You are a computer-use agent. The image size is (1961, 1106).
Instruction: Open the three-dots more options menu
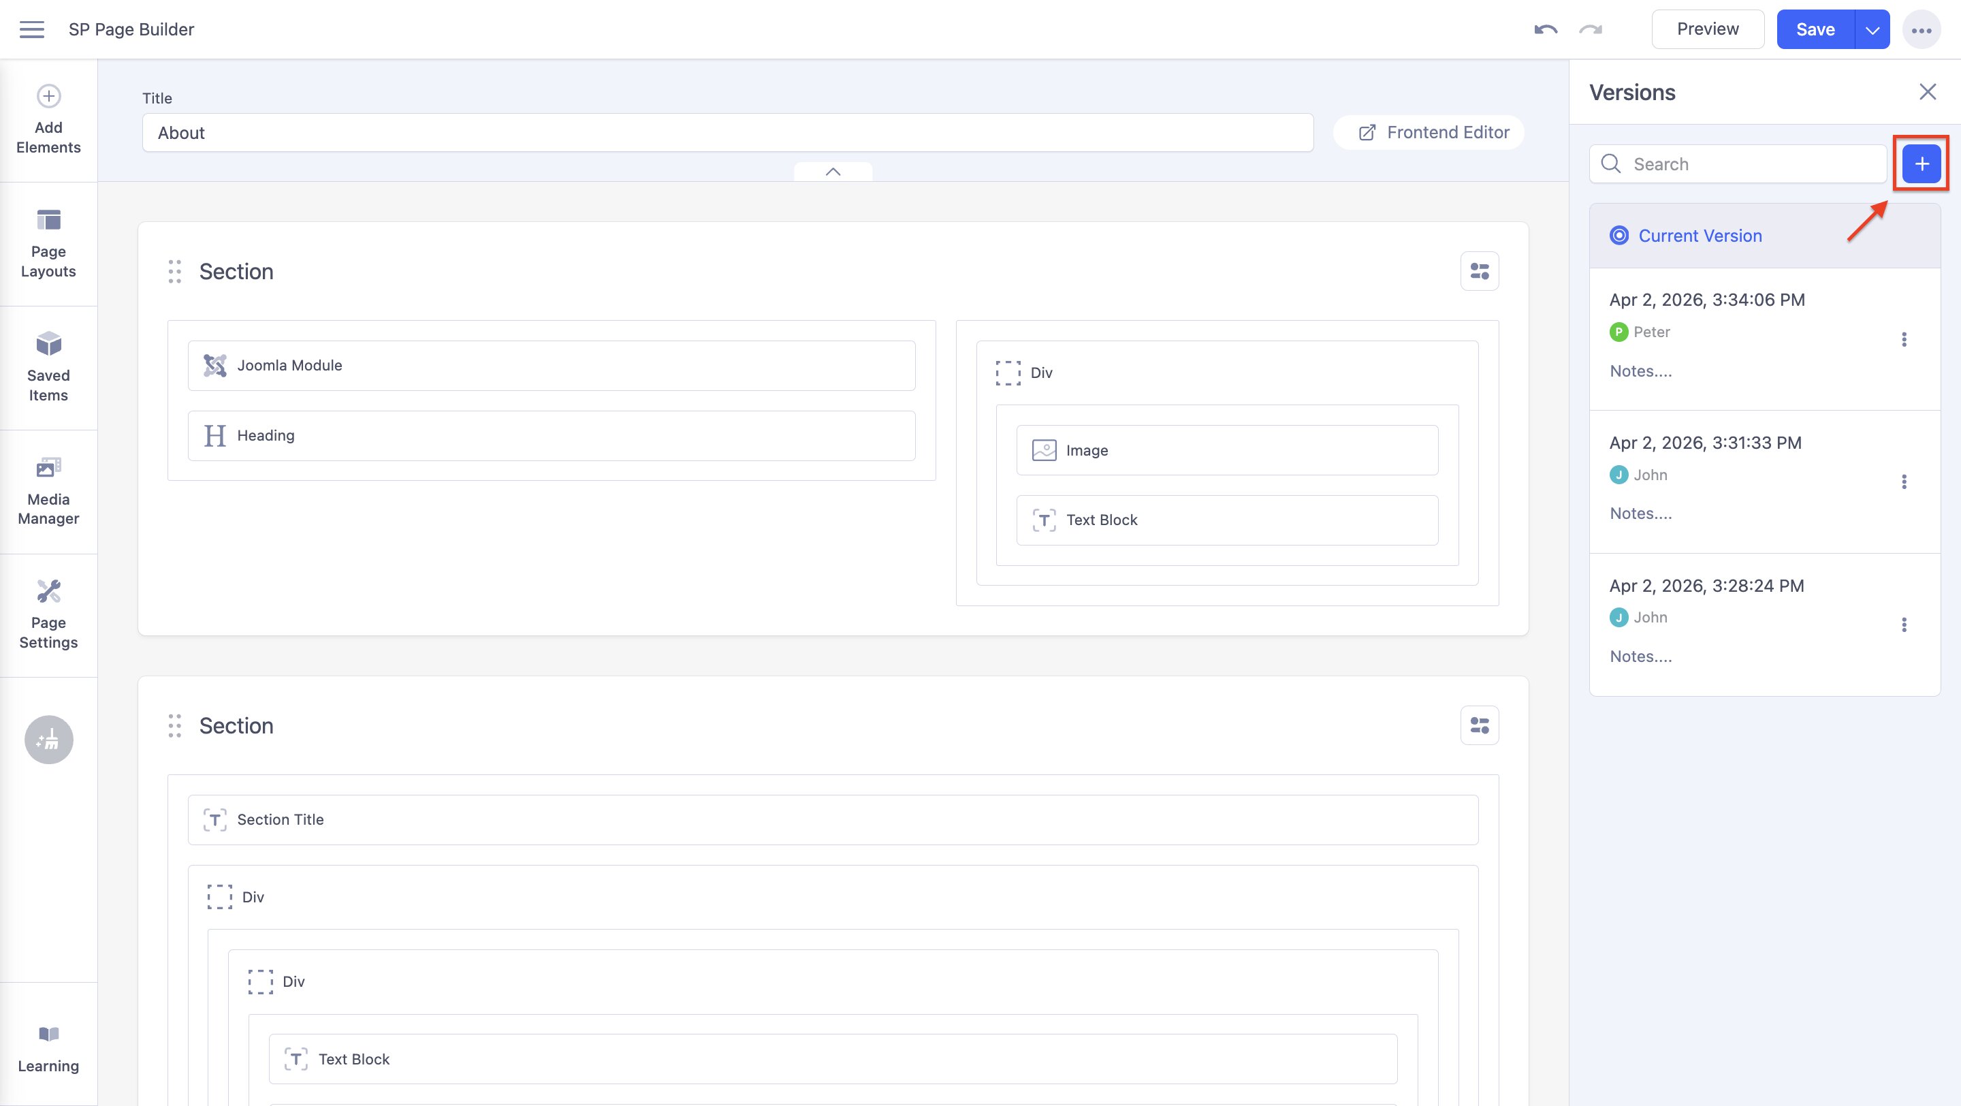[1922, 30]
